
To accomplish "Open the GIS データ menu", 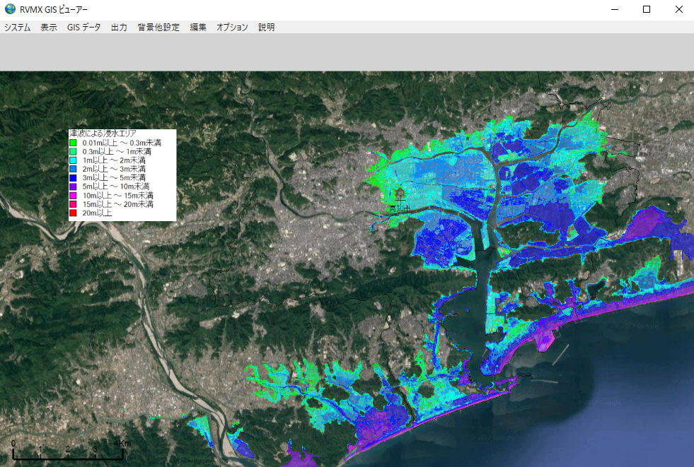I will coord(83,28).
